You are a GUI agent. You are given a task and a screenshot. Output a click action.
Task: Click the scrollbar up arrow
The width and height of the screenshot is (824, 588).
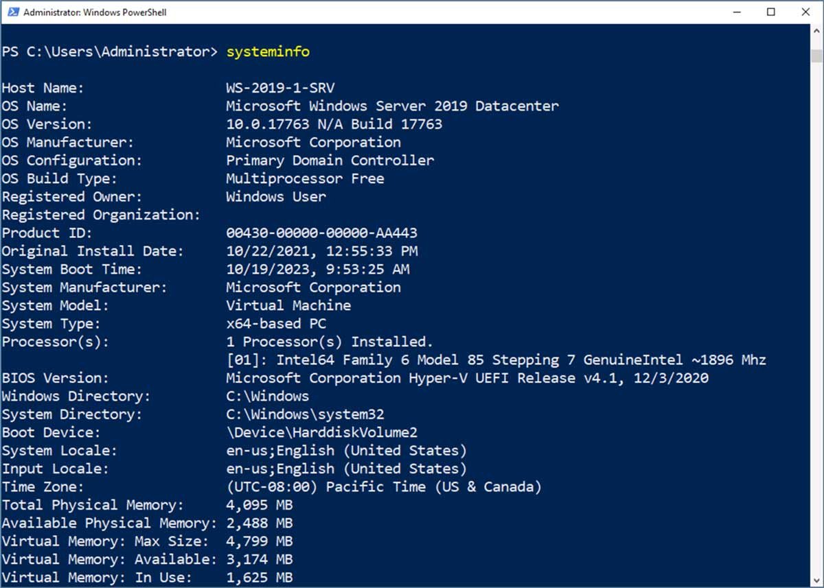point(816,31)
